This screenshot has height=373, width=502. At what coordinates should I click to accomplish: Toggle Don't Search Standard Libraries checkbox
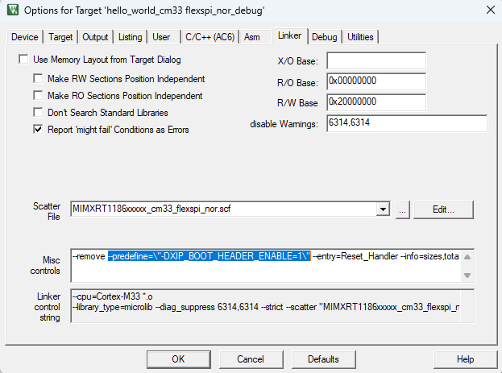point(38,113)
